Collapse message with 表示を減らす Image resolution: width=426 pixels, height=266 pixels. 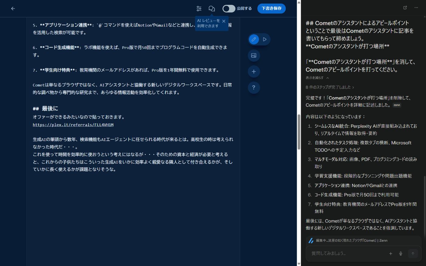317,78
